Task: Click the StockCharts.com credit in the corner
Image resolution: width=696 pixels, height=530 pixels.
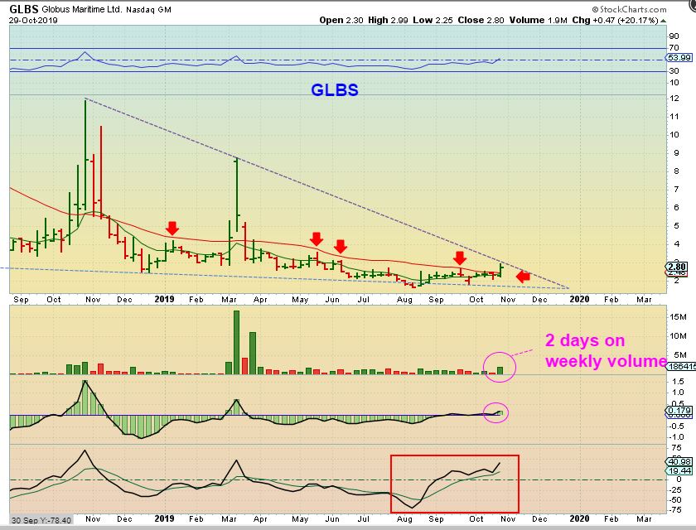Action: tap(629, 9)
